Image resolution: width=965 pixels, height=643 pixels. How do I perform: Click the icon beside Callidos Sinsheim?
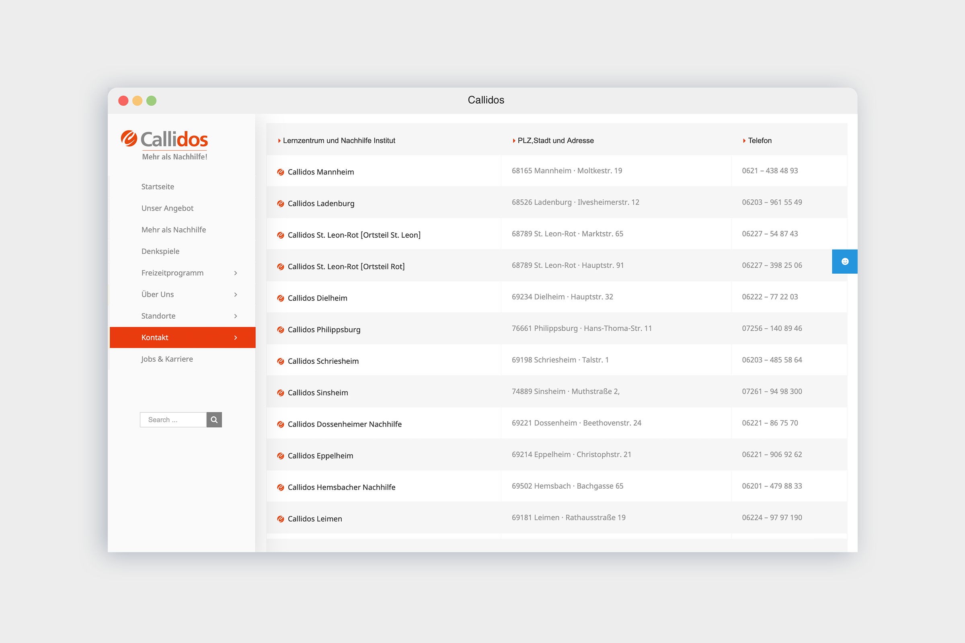[281, 393]
